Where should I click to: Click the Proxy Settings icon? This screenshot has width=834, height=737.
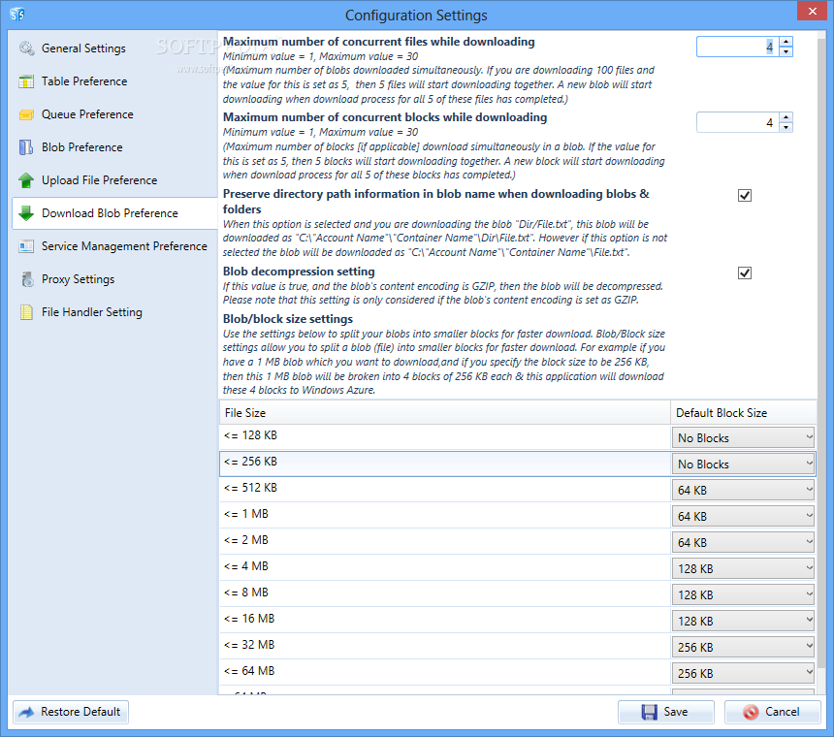click(27, 279)
